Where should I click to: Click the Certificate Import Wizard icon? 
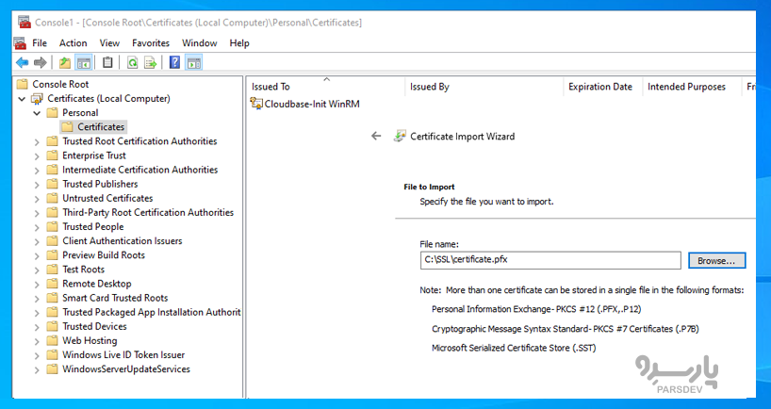point(400,136)
